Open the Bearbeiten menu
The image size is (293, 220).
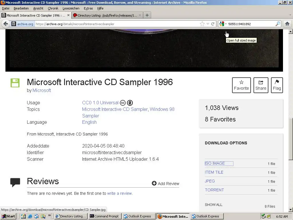pyautogui.click(x=21, y=8)
